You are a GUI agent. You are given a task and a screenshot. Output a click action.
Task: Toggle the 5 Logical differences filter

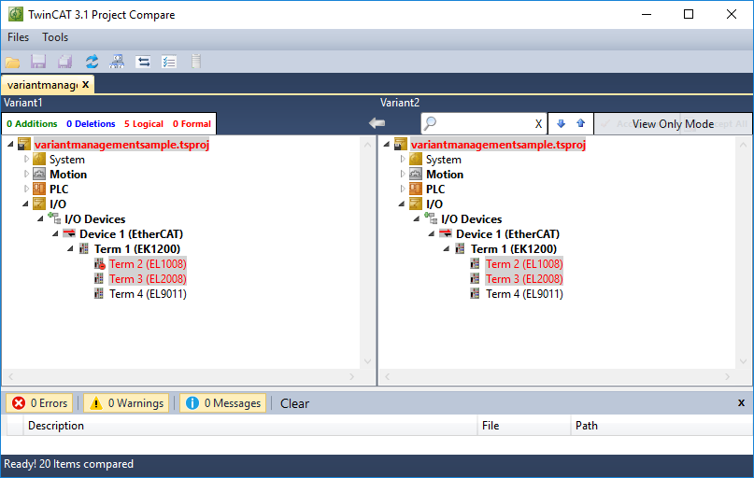144,124
